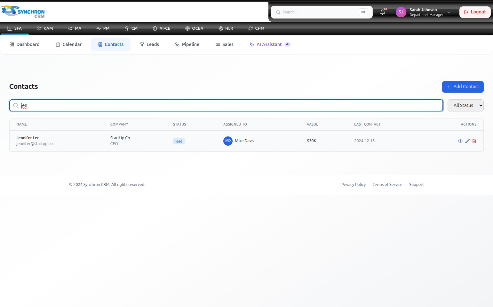493x307 pixels.
Task: Click the name Jennifer Lee
Action: pos(28,138)
